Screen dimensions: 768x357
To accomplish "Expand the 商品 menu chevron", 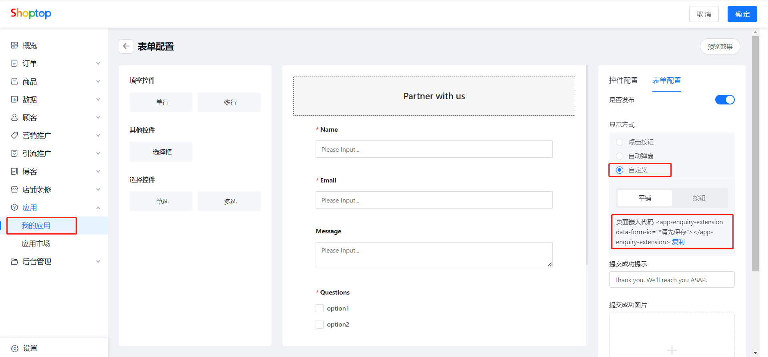I will [98, 81].
